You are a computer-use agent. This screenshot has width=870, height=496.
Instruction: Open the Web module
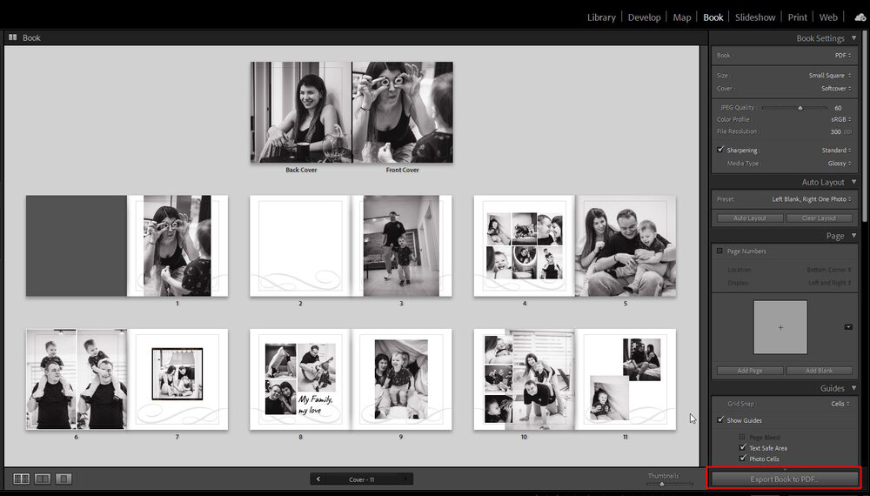click(x=828, y=17)
